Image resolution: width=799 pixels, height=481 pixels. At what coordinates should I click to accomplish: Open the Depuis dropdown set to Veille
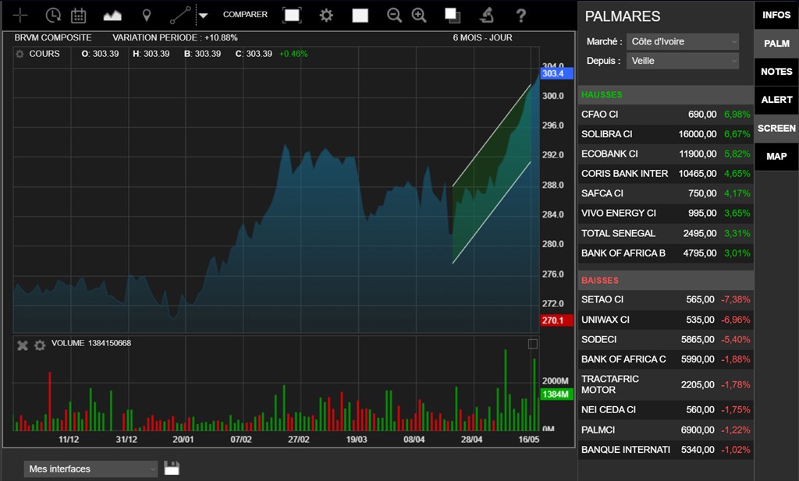(683, 61)
